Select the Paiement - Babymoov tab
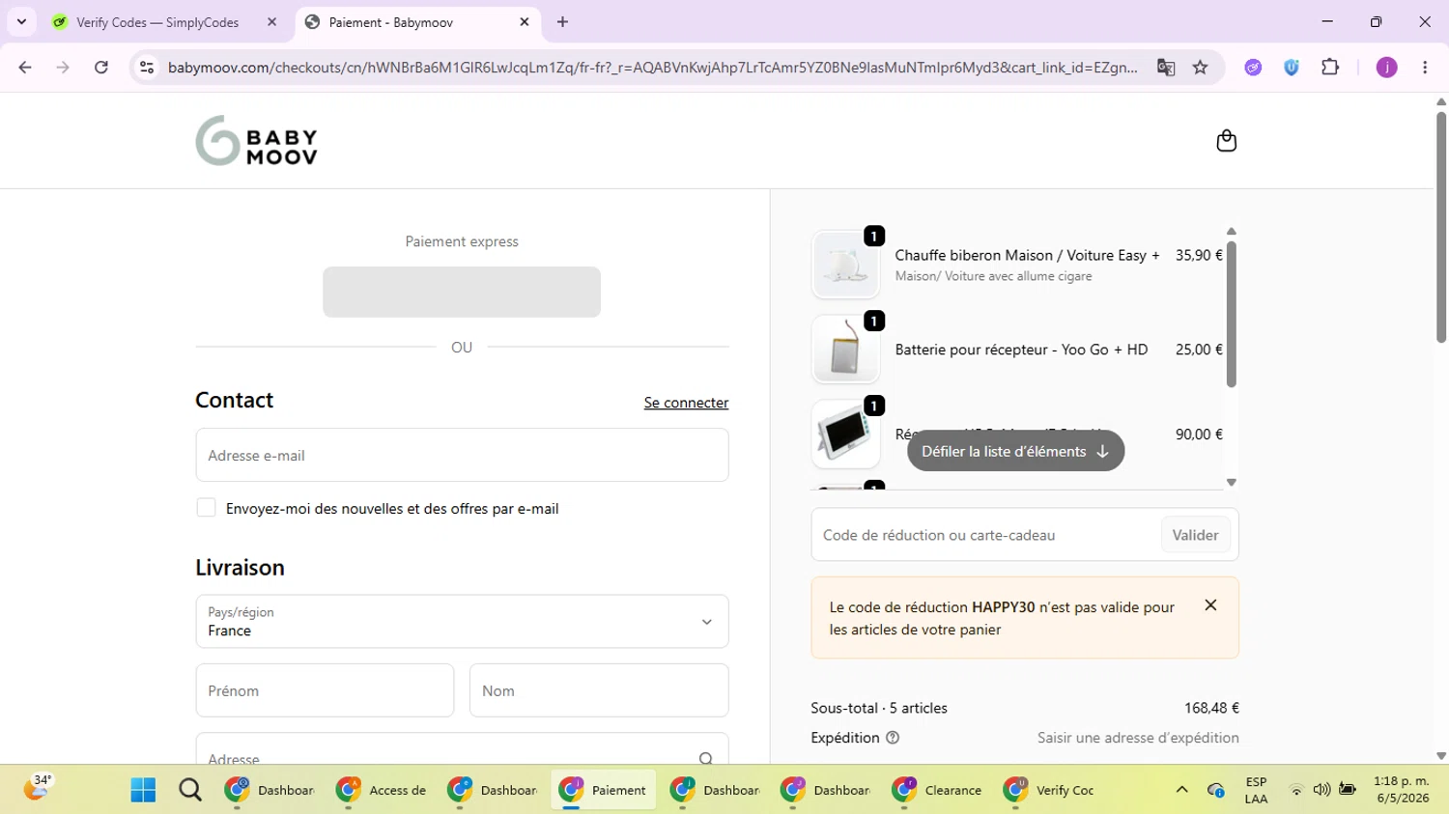 click(417, 22)
